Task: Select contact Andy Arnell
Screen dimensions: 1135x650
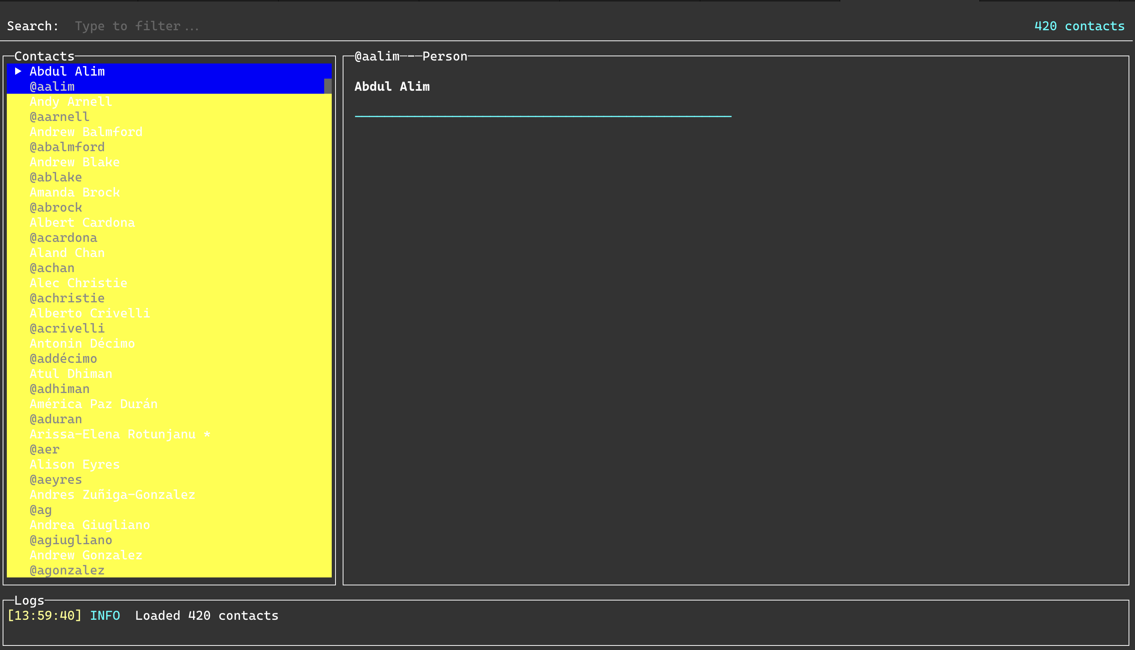Action: [71, 101]
